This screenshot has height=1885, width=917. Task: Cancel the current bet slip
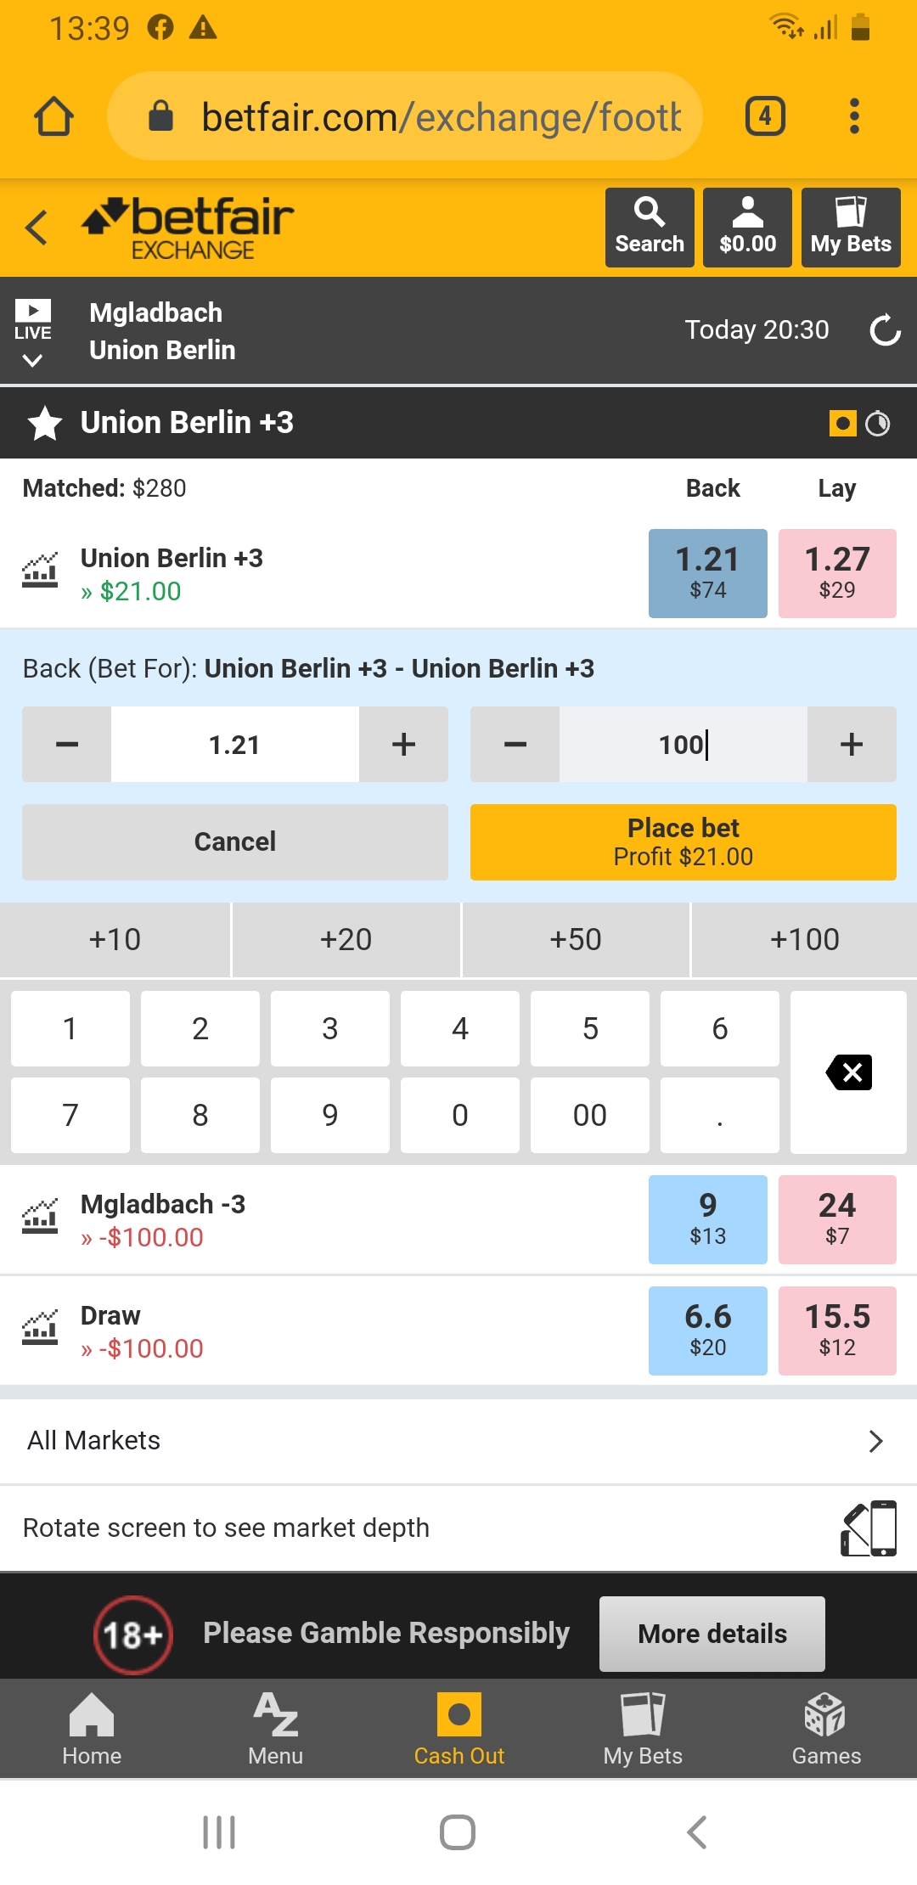point(235,841)
